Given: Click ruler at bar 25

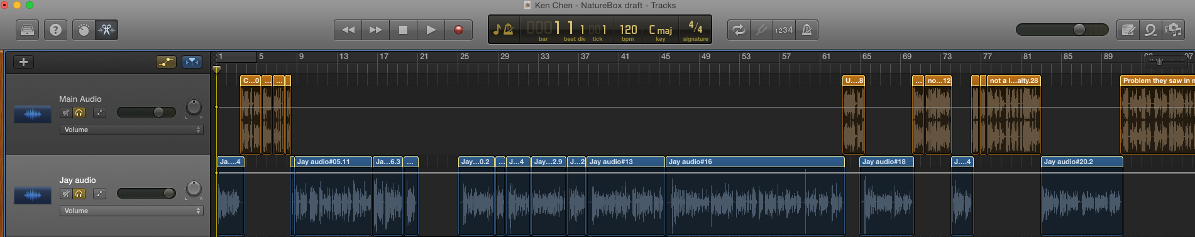Looking at the screenshot, I should (x=465, y=57).
